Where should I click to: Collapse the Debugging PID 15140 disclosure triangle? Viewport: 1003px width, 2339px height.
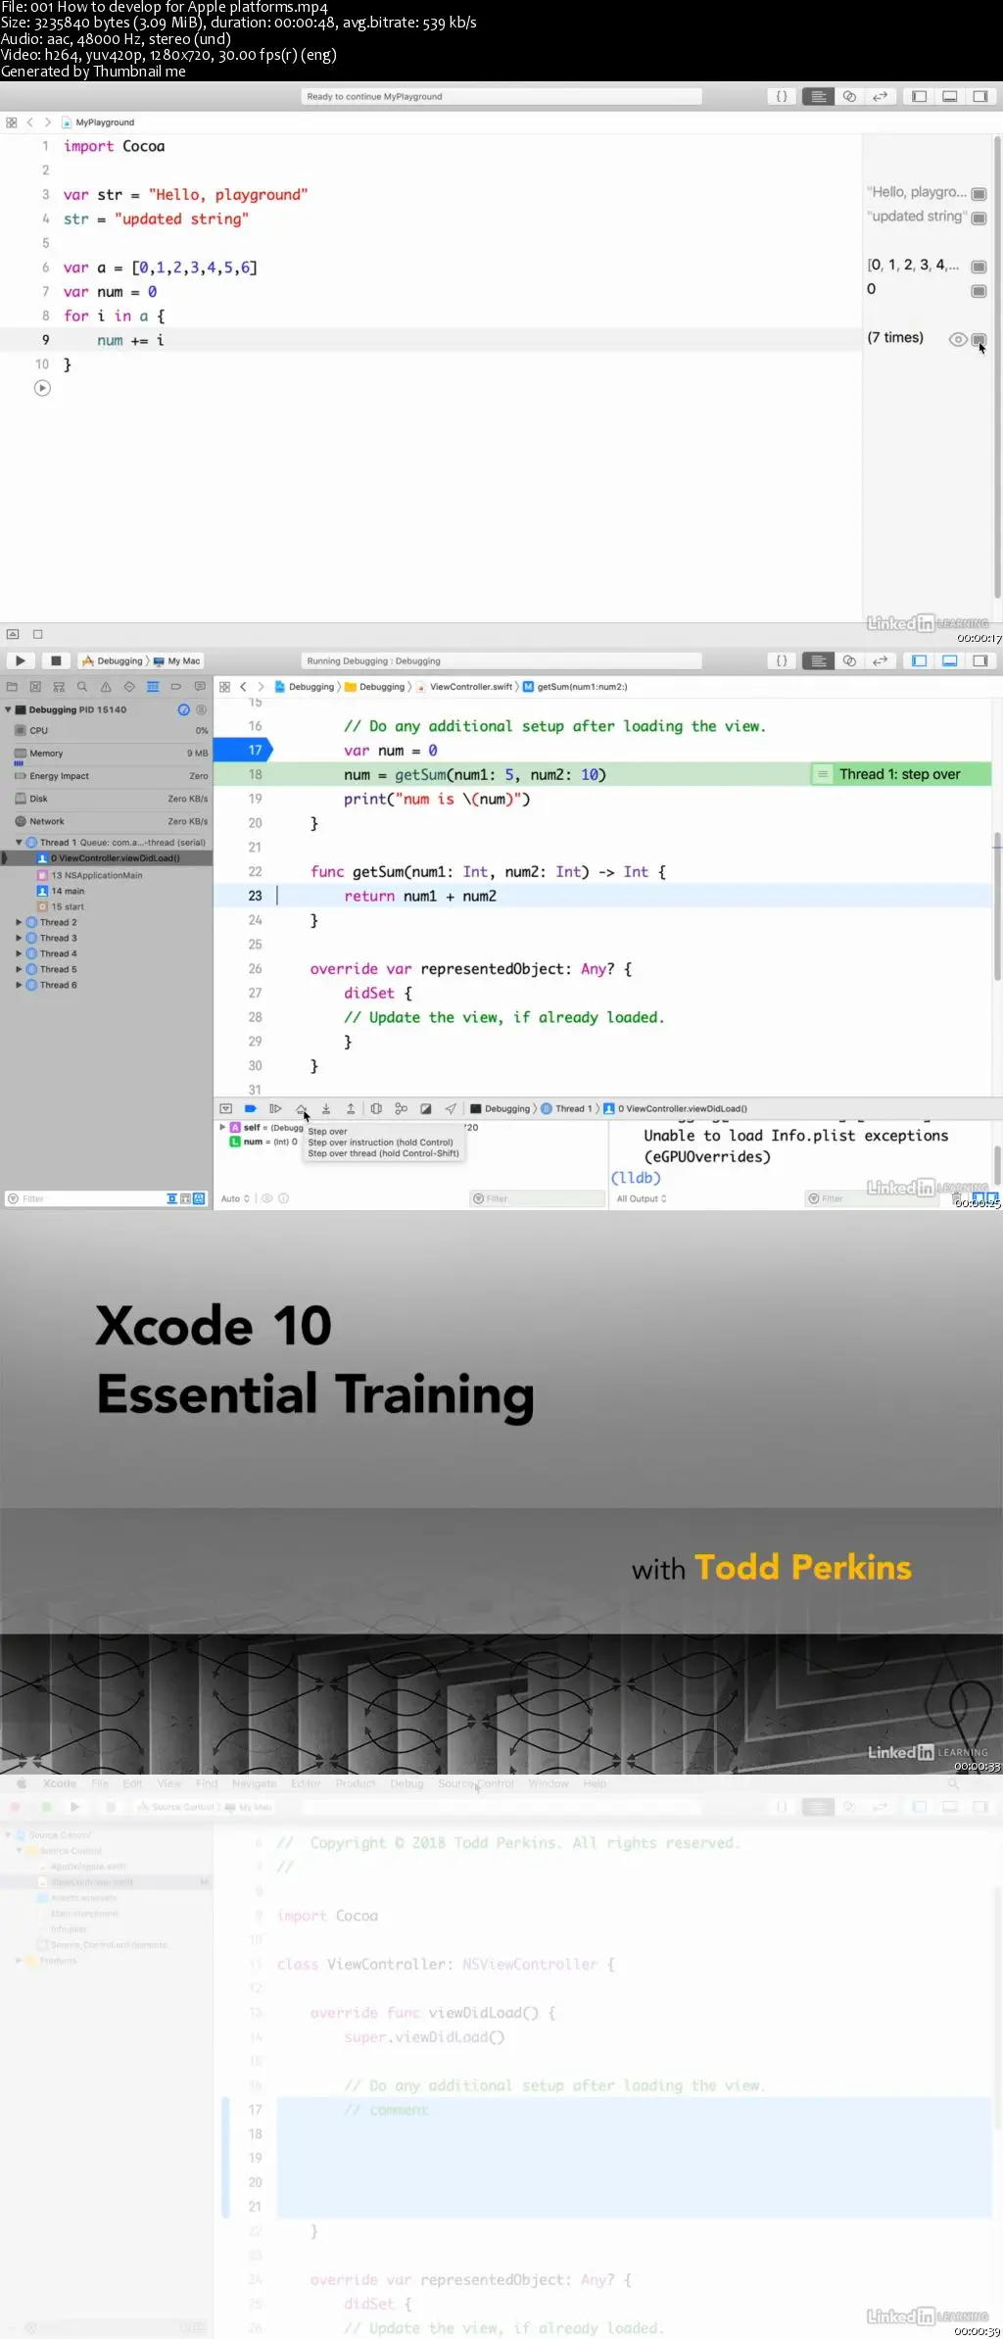coord(9,709)
